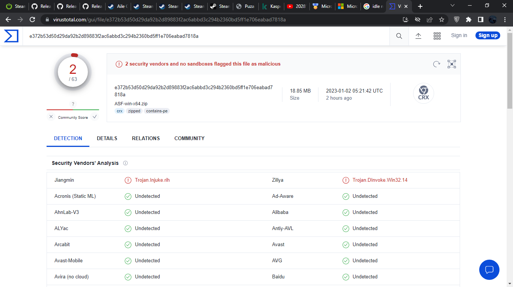Open the graph view icon beside reanalyze
Viewport: 513px width, 287px height.
(x=452, y=64)
